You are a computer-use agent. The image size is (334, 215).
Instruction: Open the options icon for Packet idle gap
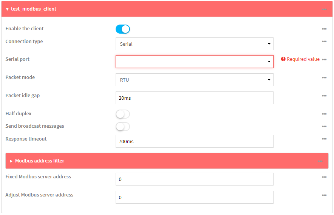(x=324, y=96)
